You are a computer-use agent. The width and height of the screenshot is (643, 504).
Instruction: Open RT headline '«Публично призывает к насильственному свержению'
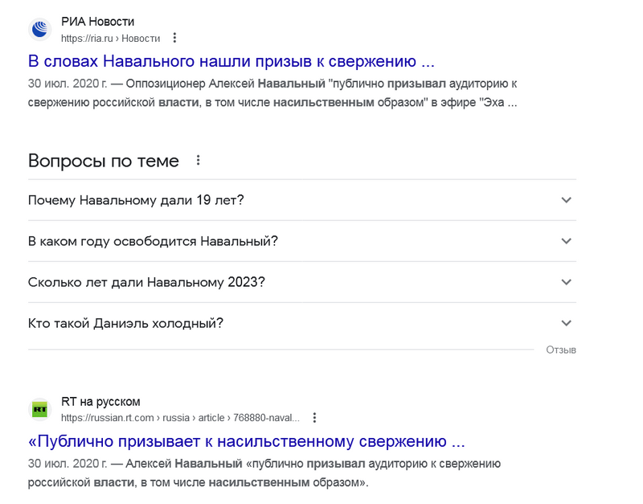pyautogui.click(x=247, y=441)
